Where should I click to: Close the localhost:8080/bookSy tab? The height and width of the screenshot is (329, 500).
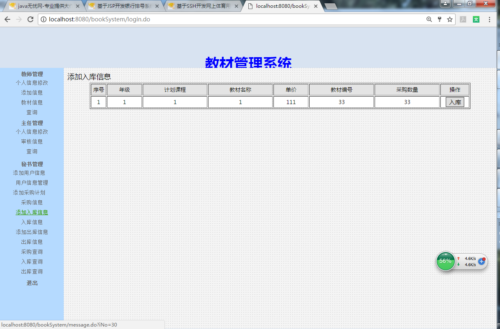click(316, 6)
